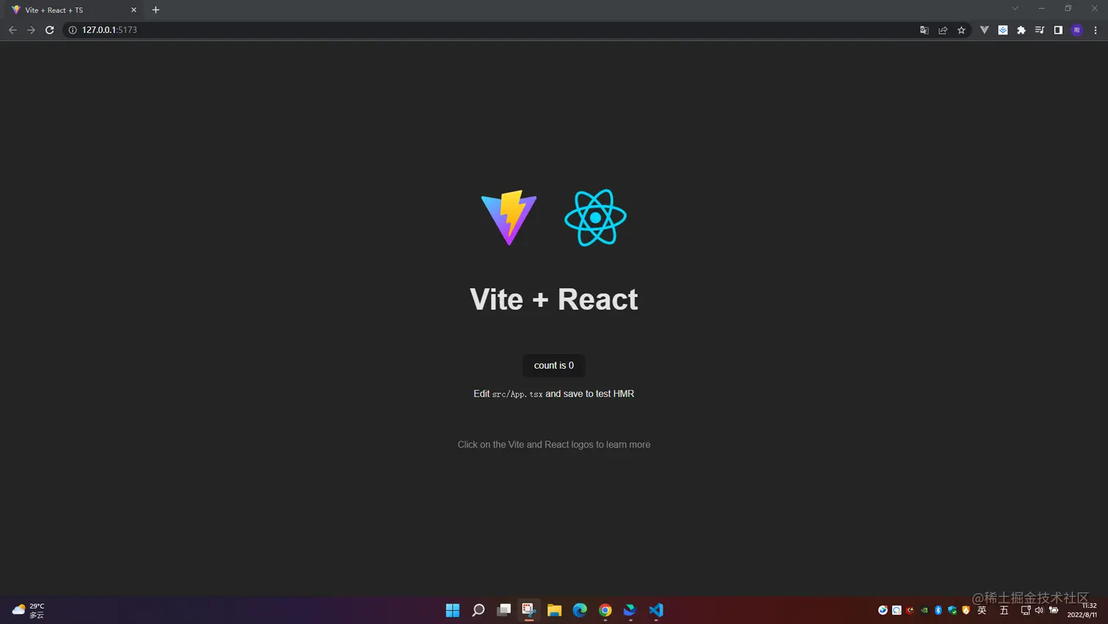Open the tab search chevron

click(1015, 9)
